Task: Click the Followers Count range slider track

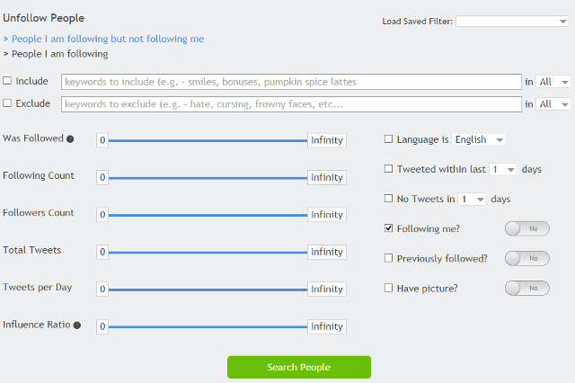Action: (208, 215)
